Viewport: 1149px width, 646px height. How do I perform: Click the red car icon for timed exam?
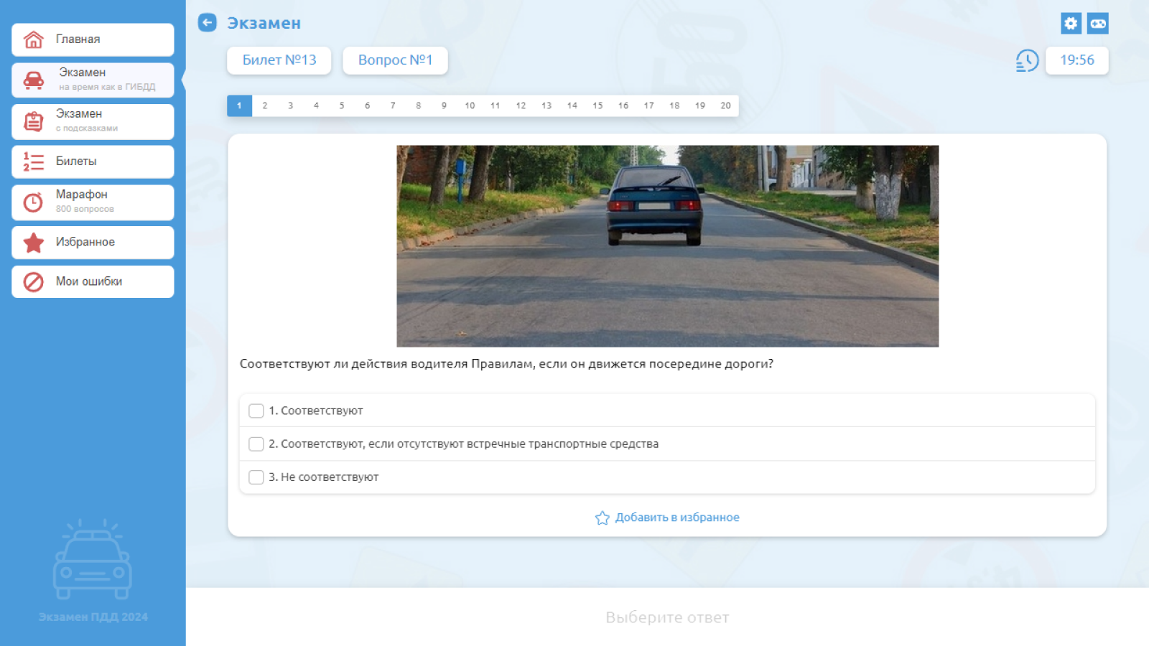tap(32, 80)
